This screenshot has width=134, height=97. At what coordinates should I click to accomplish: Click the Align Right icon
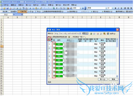(131, 8)
